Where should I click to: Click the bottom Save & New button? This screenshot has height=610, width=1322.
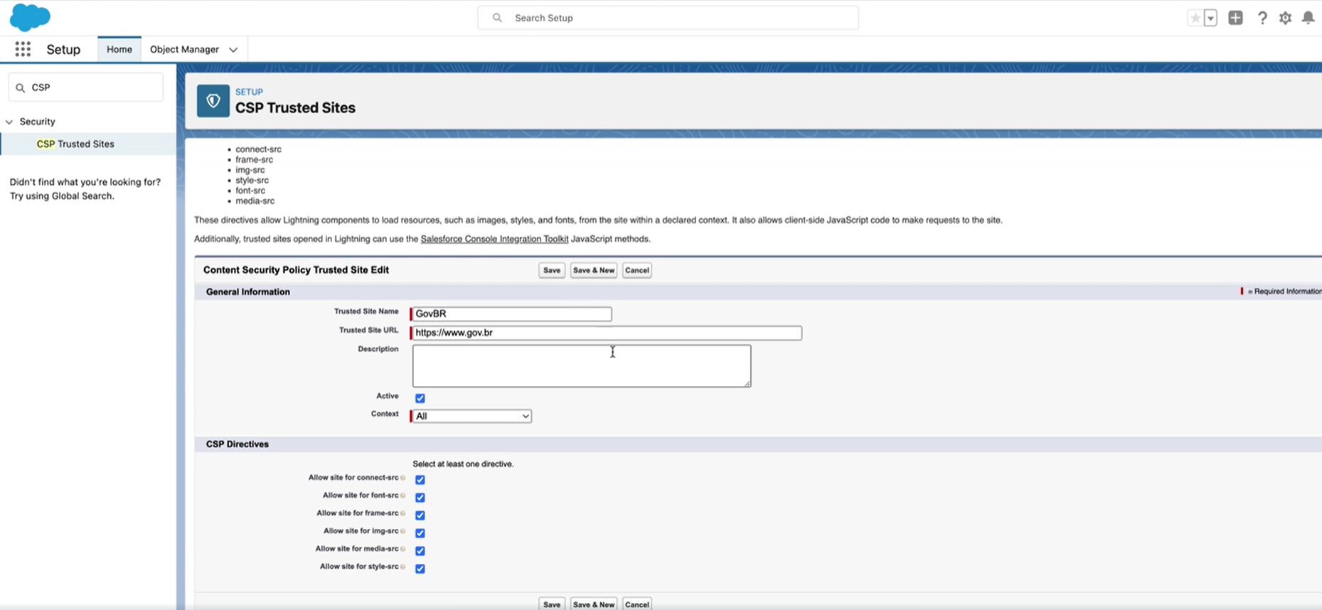[594, 604]
